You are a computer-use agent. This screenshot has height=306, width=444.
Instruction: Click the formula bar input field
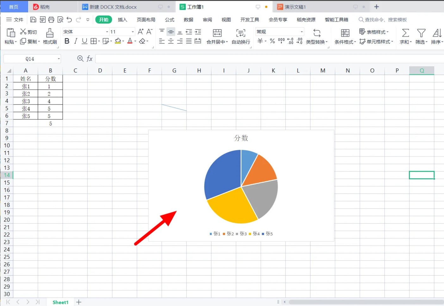tap(270, 59)
